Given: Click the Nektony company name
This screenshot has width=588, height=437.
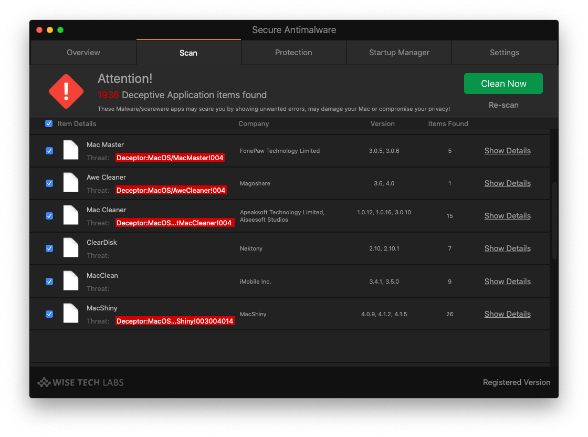Looking at the screenshot, I should coord(251,248).
